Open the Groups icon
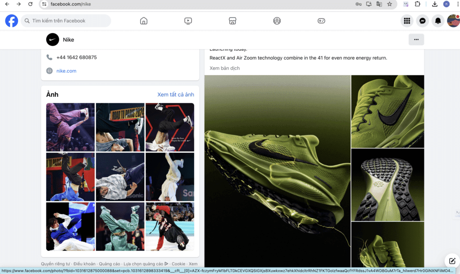This screenshot has width=460, height=274. (277, 21)
